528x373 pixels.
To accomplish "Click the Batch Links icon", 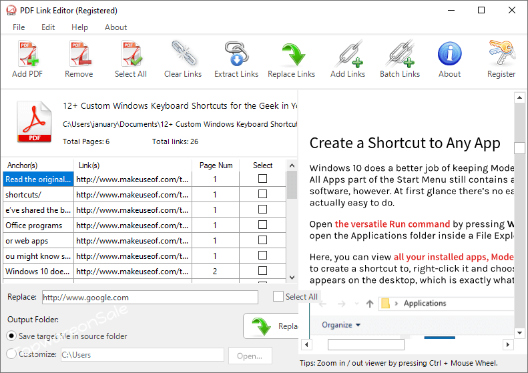I will tap(401, 54).
